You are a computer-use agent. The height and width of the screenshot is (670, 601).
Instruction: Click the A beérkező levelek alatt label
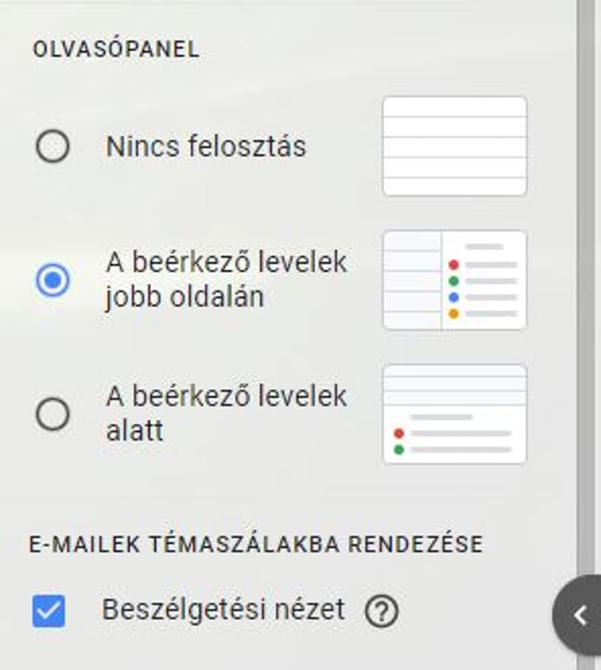click(x=226, y=413)
